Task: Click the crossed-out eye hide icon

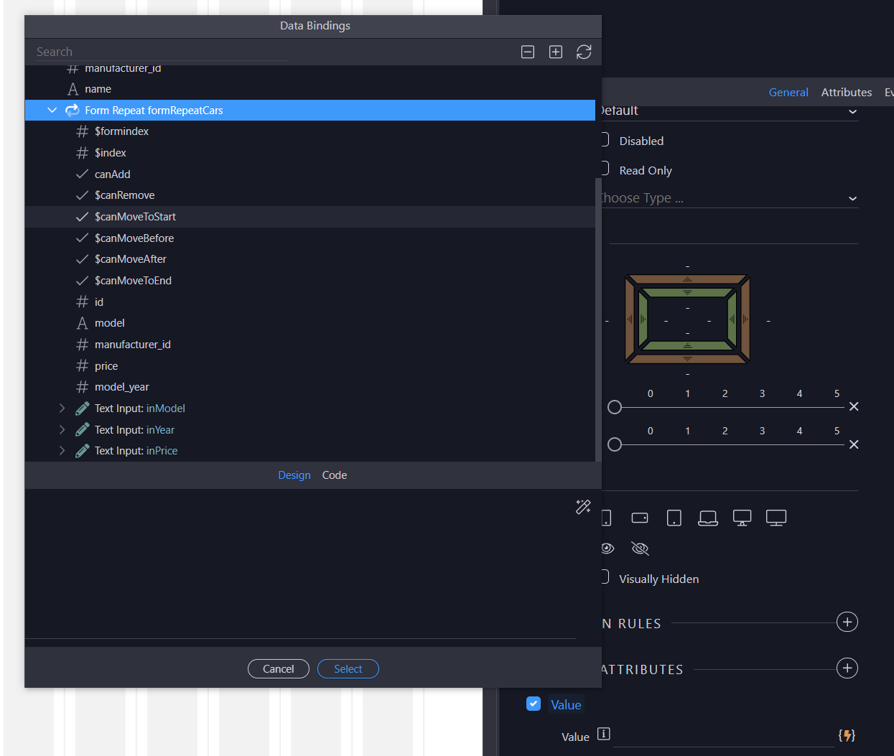Action: point(640,549)
